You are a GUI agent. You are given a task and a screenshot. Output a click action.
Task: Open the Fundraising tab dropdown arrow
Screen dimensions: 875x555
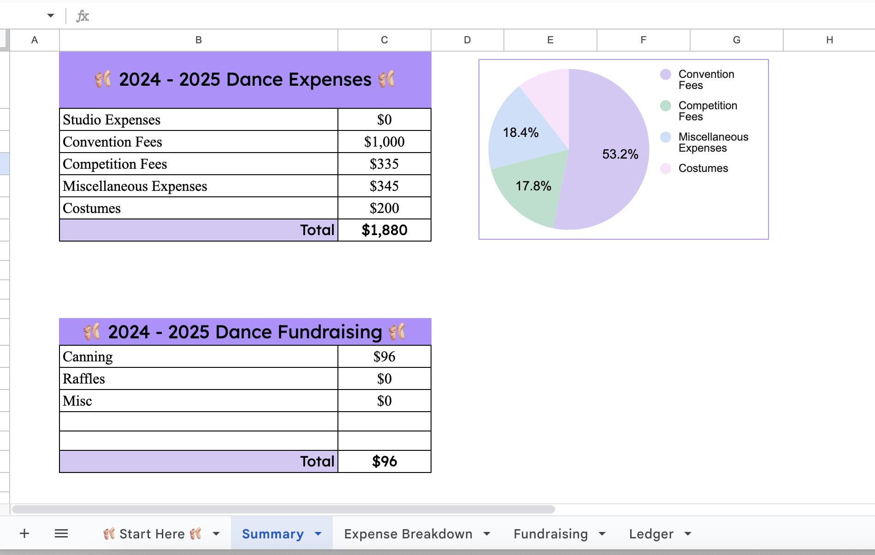(602, 534)
